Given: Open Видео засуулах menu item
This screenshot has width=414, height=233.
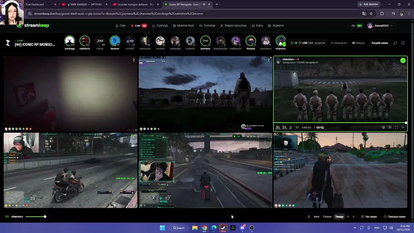Looking at the screenshot, I should click(233, 26).
